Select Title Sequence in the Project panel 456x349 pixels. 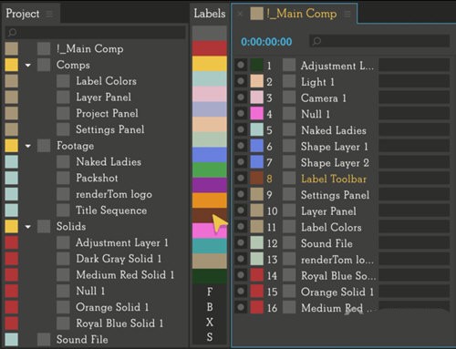[111, 210]
